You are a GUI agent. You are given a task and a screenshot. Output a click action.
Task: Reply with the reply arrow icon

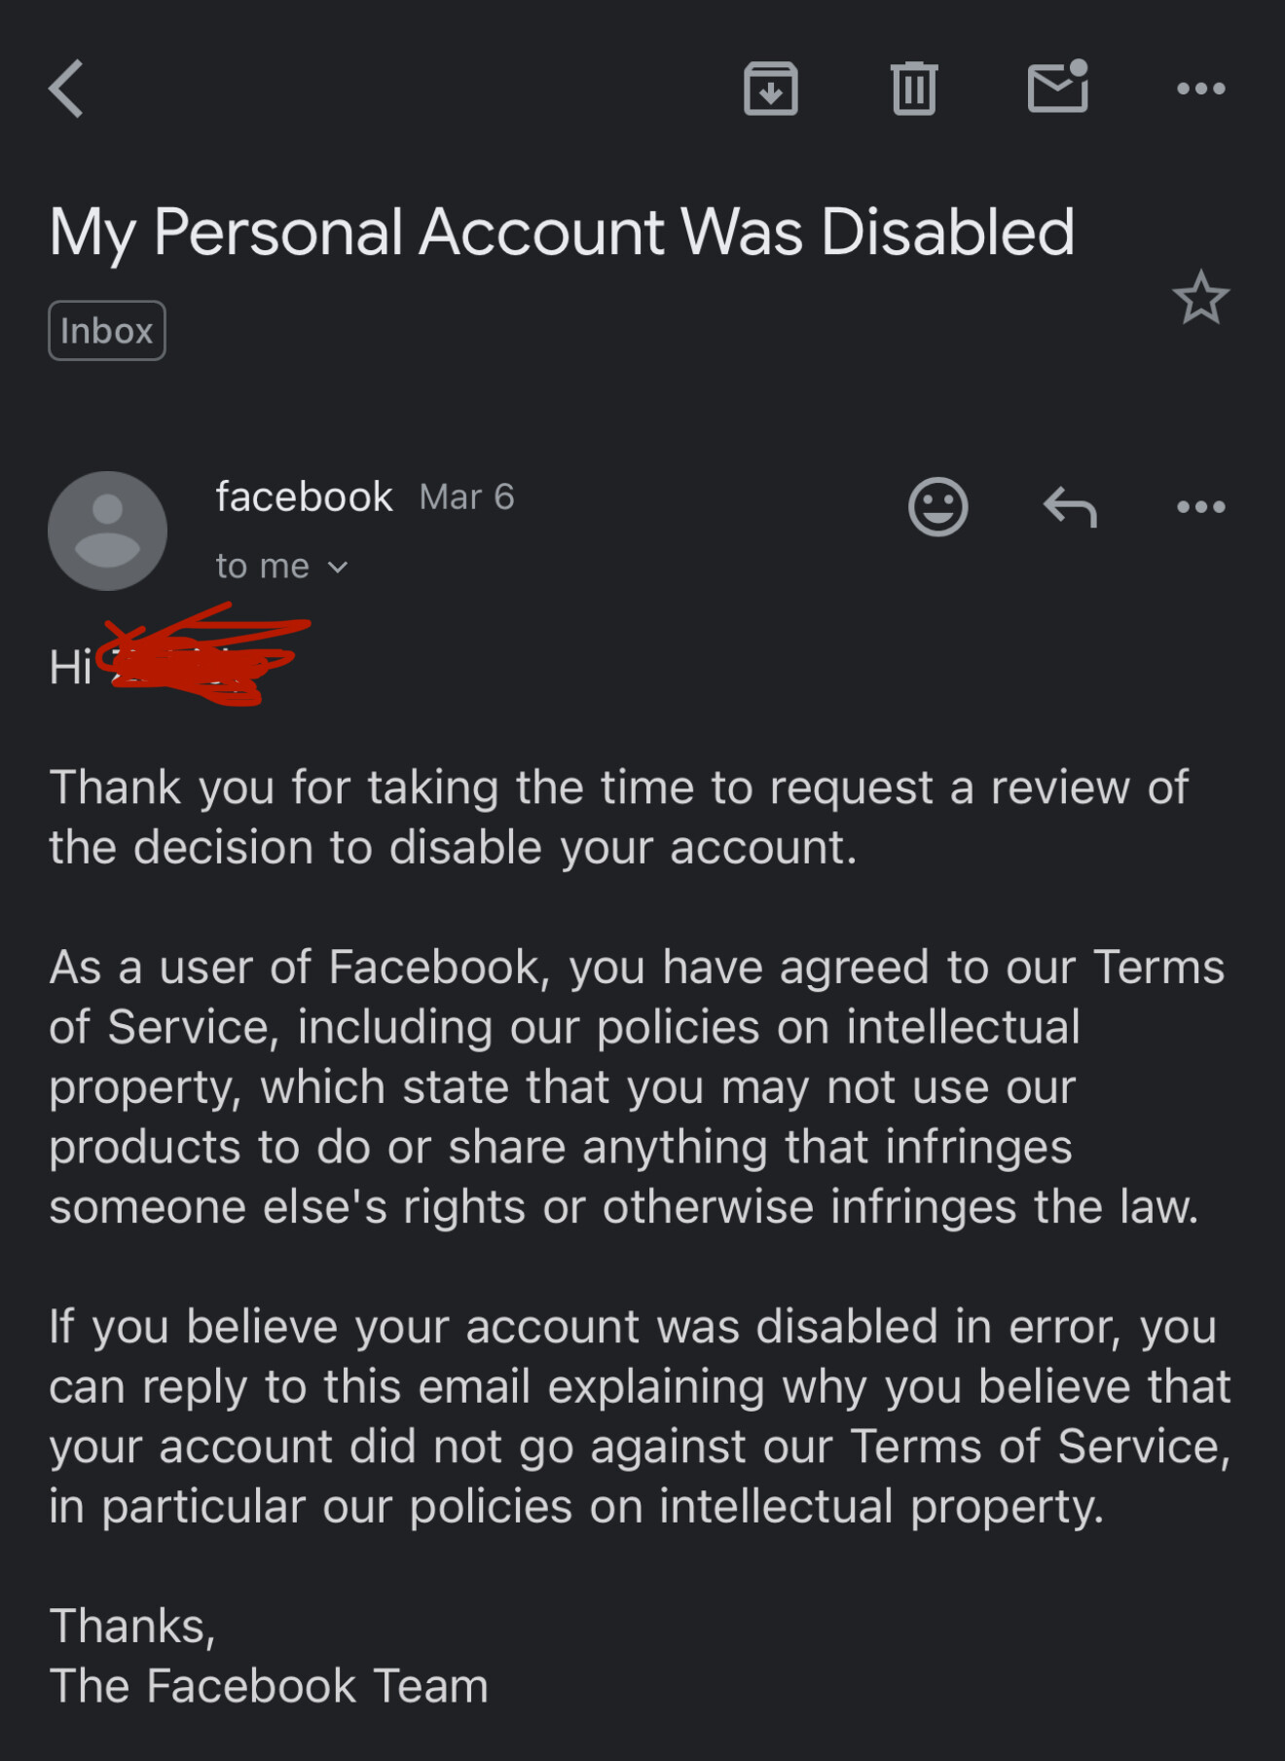click(1070, 507)
